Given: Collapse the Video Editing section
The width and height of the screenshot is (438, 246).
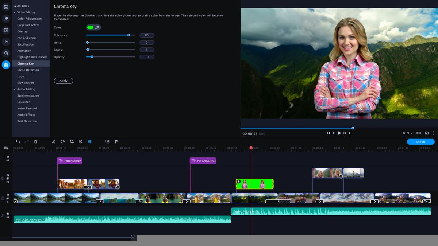Looking at the screenshot, I should pyautogui.click(x=15, y=12).
